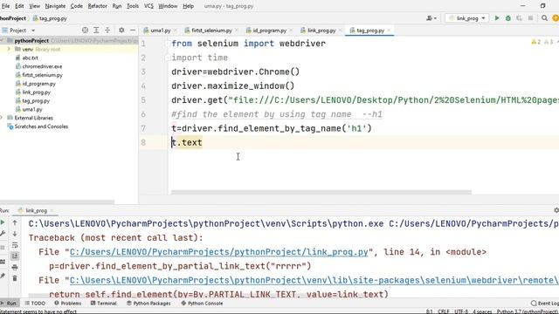Screen dimensions: 559x314
Task: Place the cursor on the t.text line
Action: [187, 142]
